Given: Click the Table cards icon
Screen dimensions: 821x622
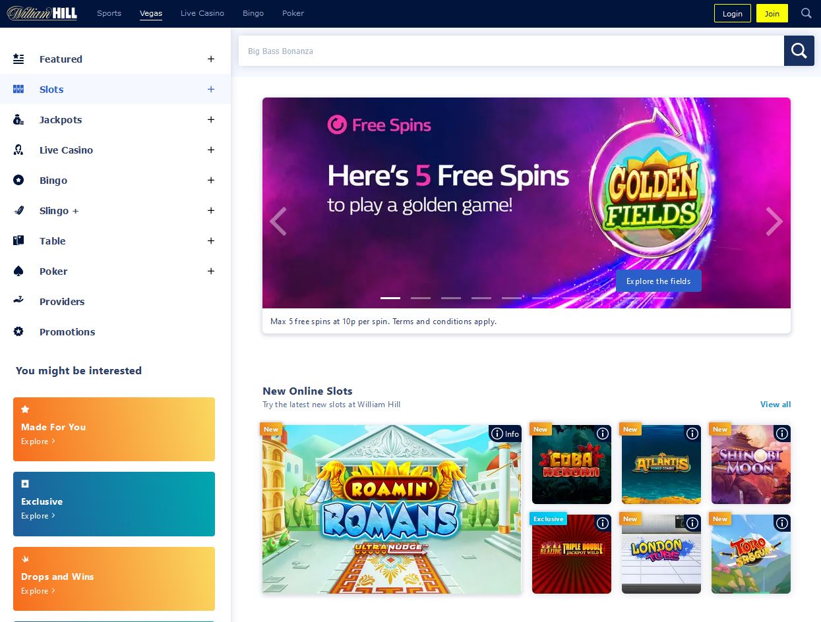Looking at the screenshot, I should pos(18,241).
